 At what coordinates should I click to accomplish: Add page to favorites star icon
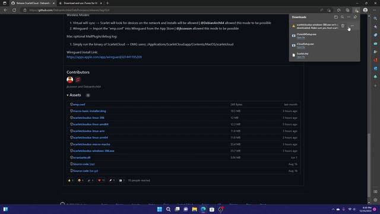329,10
